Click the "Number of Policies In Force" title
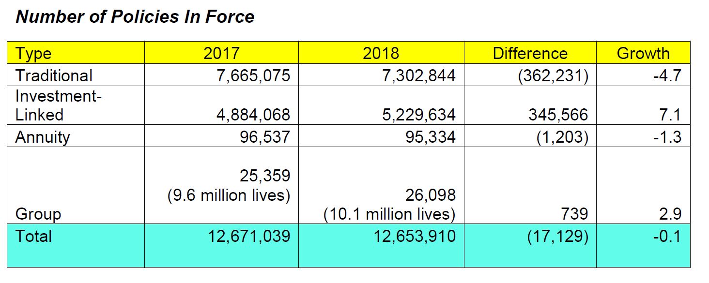The height and width of the screenshot is (283, 709). pyautogui.click(x=135, y=17)
